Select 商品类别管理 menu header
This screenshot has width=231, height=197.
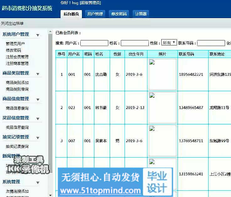(x=16, y=73)
